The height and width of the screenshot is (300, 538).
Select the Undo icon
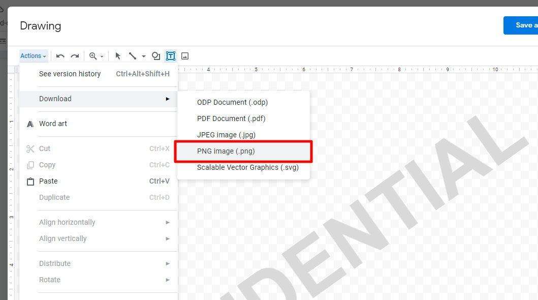click(x=60, y=55)
